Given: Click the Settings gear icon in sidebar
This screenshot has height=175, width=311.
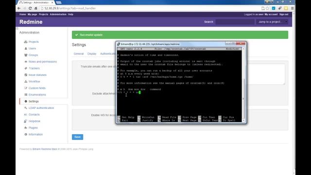Looking at the screenshot, I should [26, 102].
